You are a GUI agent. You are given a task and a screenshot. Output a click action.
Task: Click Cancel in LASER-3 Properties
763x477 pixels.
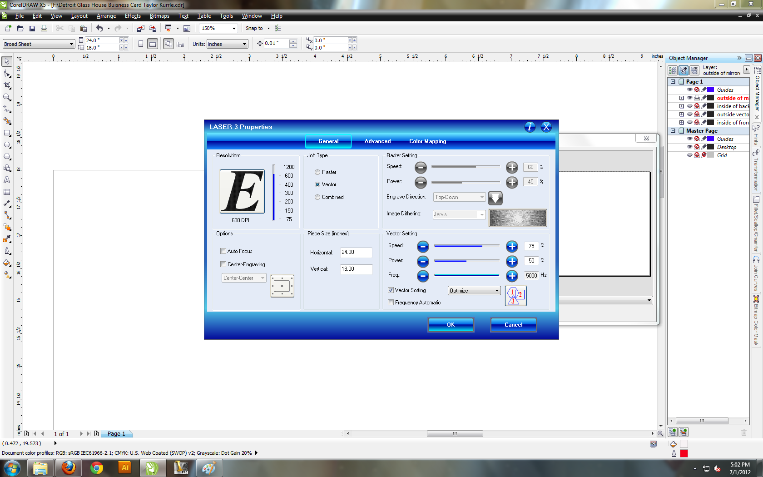[513, 325]
